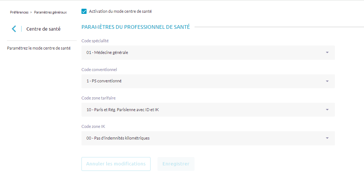The width and height of the screenshot is (364, 184).
Task: Click the Code conventionnel dropdown arrow
Action: click(x=327, y=81)
